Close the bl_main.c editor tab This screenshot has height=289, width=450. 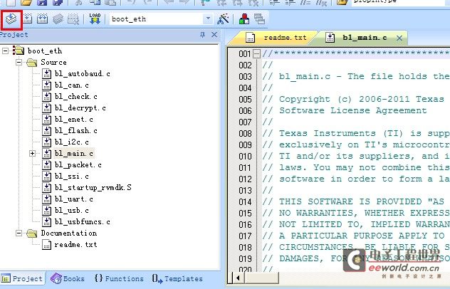click(x=399, y=38)
